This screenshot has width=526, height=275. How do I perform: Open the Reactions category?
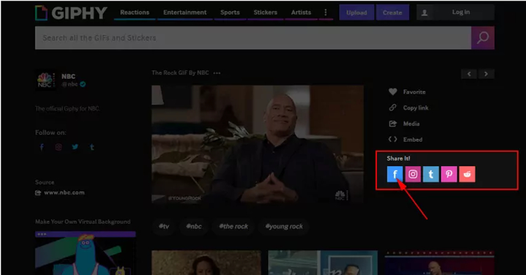(134, 12)
